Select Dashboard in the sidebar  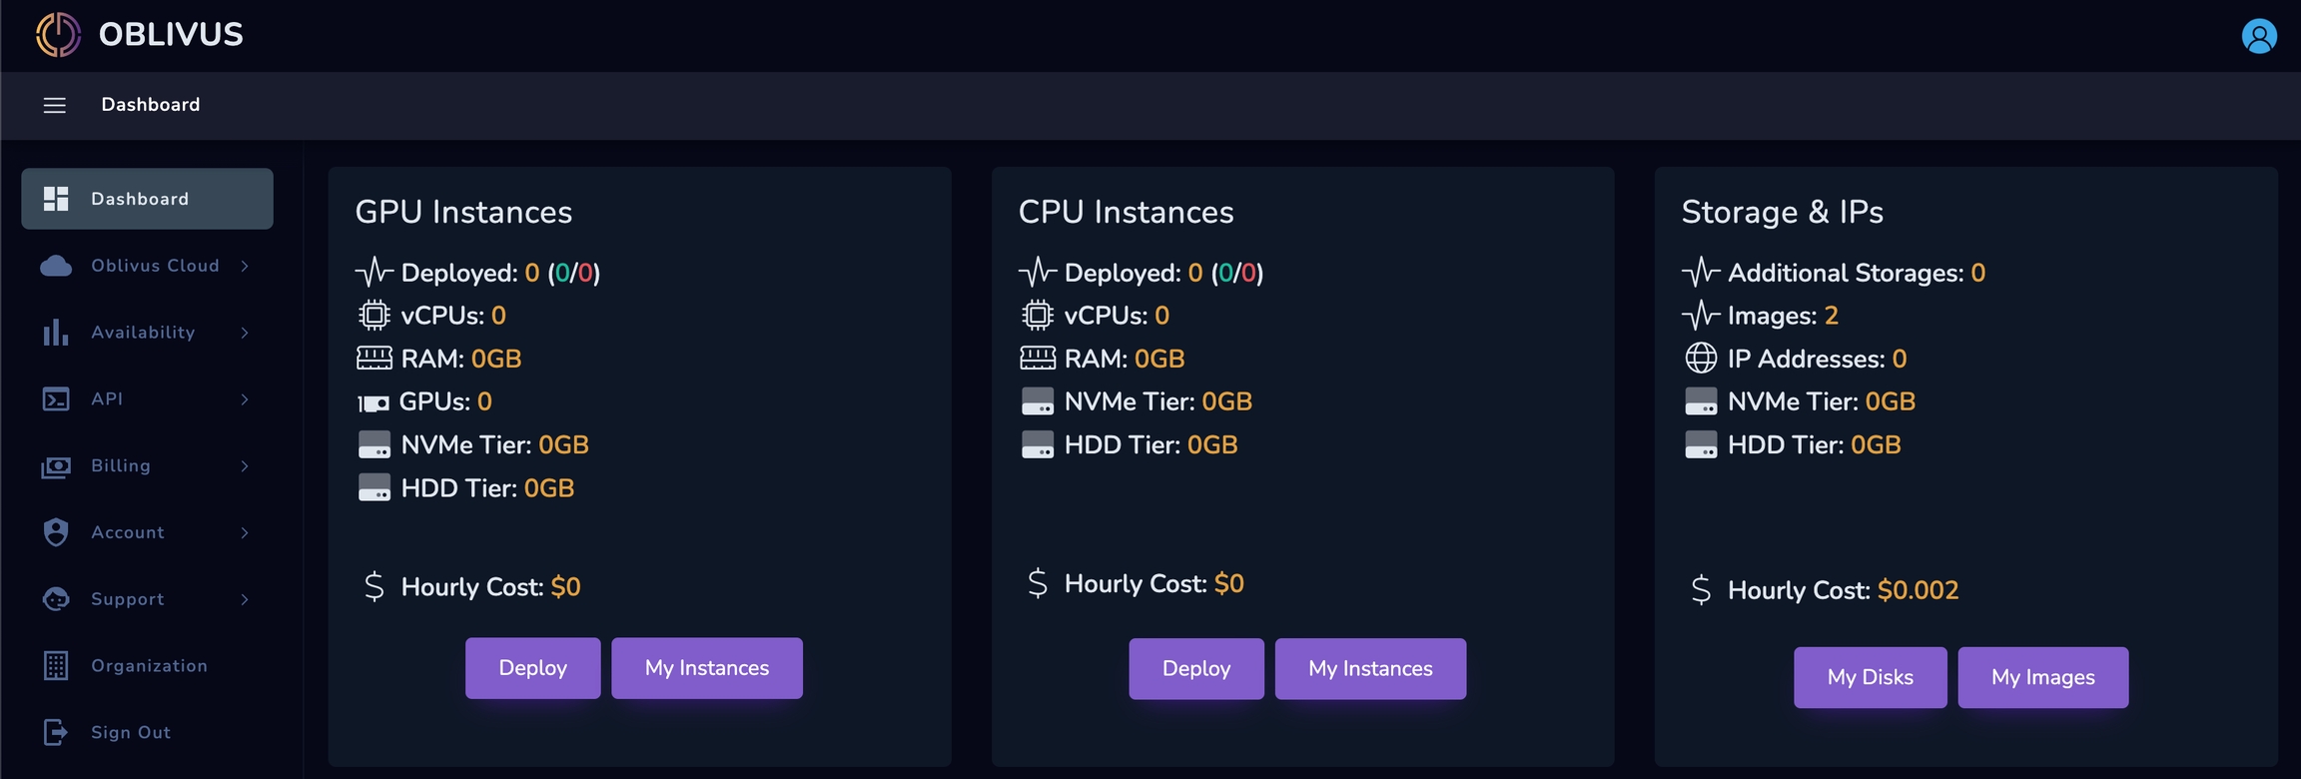coord(147,199)
